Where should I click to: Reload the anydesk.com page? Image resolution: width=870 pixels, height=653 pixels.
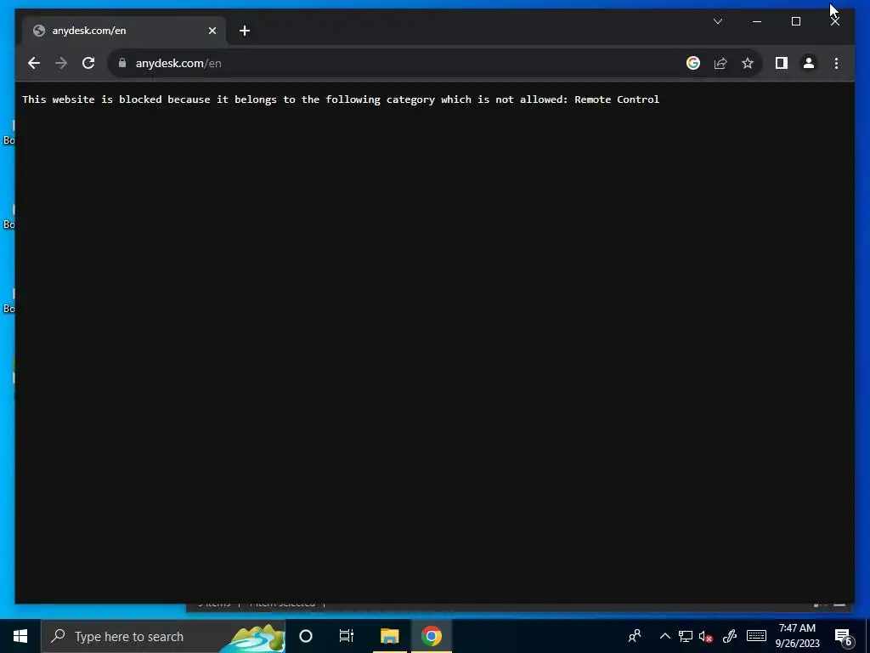tap(88, 63)
